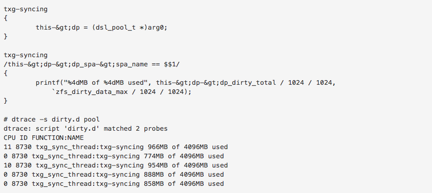Click the 966MB of 4096MB output line
Viewport: 432px width, 193px height.
point(116,147)
